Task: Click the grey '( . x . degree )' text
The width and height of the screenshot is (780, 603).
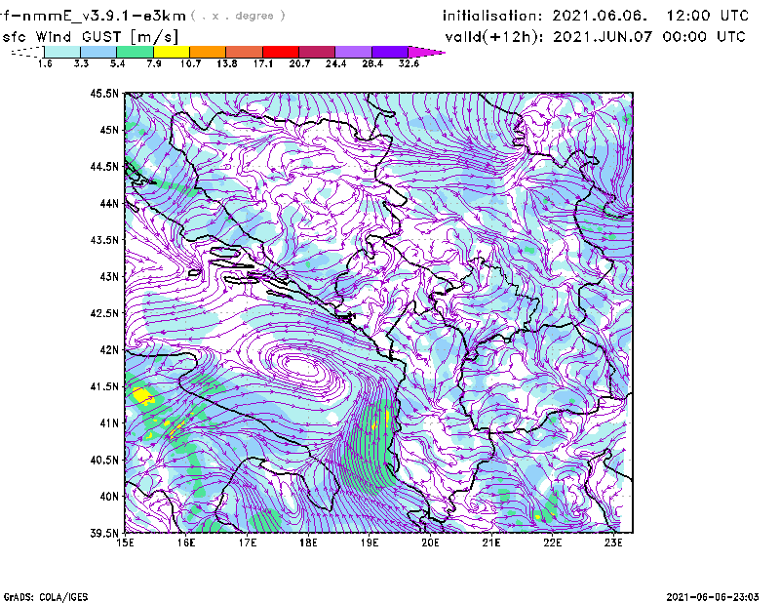Action: tap(238, 16)
